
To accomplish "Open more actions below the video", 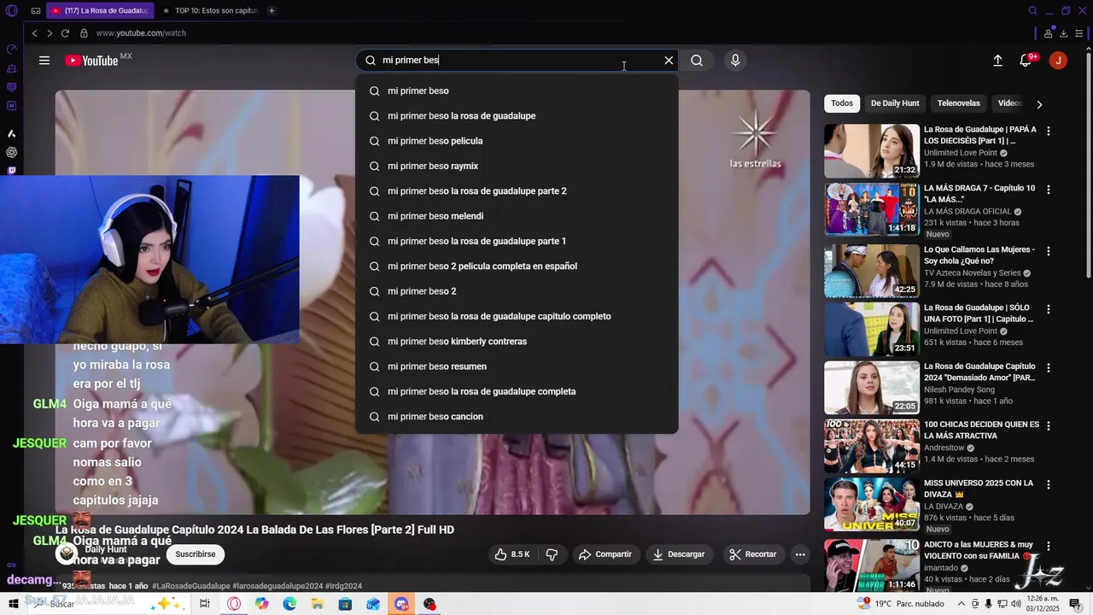I will [800, 554].
